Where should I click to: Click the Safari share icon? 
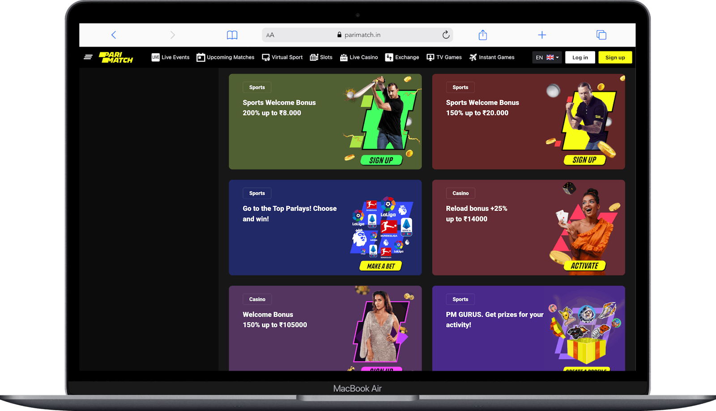pos(482,35)
